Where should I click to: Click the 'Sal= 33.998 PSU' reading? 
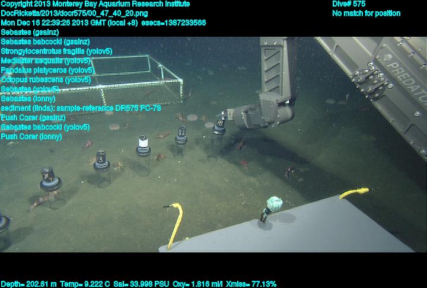click(141, 284)
